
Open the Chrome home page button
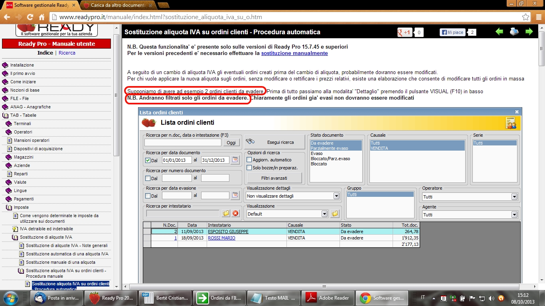coord(41,18)
